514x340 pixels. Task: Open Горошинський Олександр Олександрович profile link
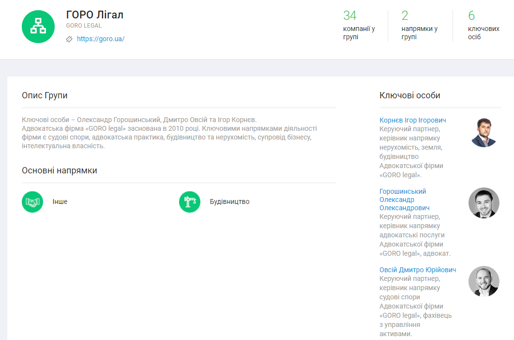pos(404,200)
